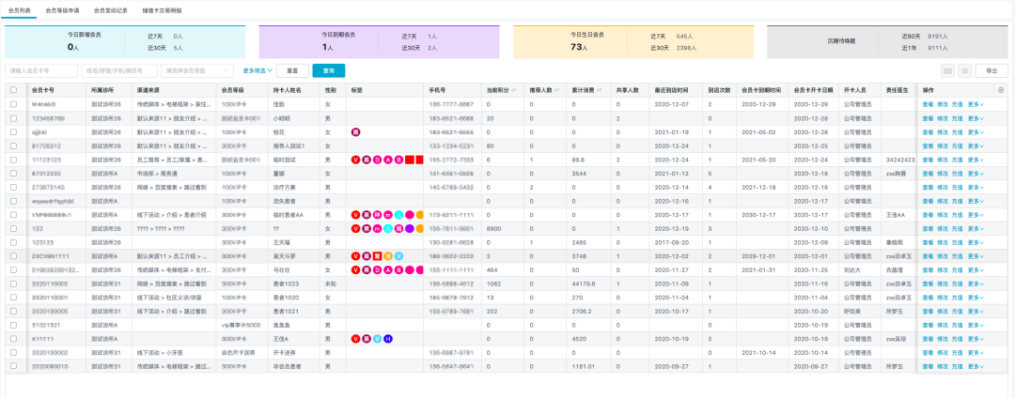
Task: Click 充值 in 王天福's row
Action: (958, 242)
